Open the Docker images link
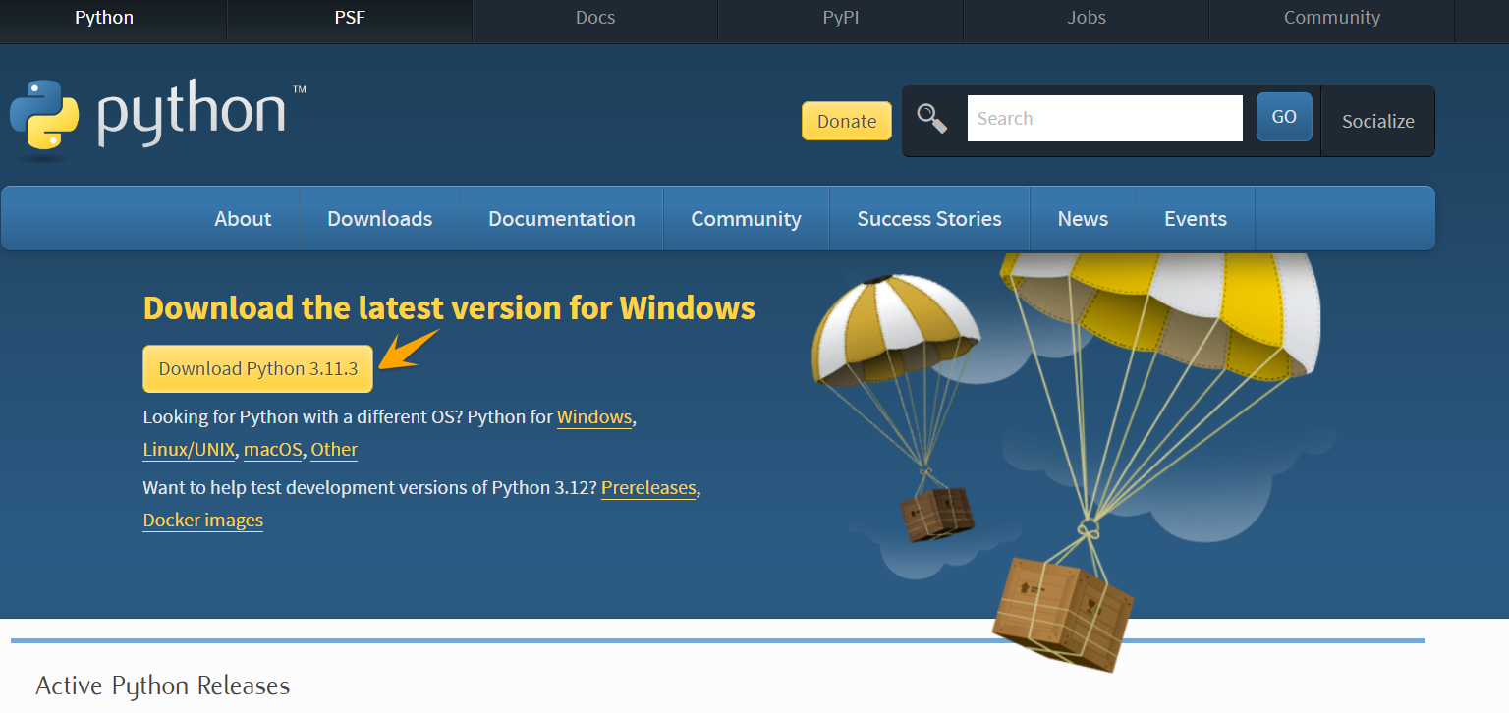1509x713 pixels. tap(202, 521)
